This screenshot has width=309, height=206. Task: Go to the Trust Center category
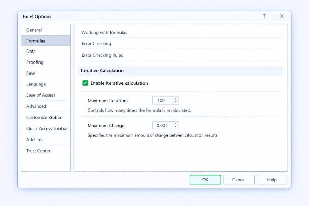[38, 151]
